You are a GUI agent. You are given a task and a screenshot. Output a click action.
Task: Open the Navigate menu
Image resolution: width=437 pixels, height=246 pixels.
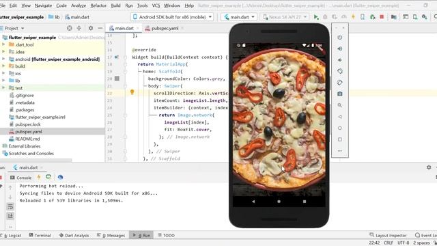tap(43, 5)
